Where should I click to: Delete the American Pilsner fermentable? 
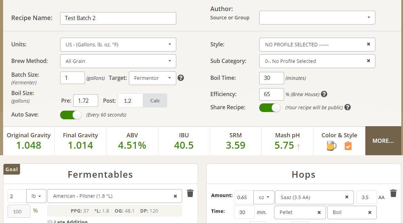[190, 193]
